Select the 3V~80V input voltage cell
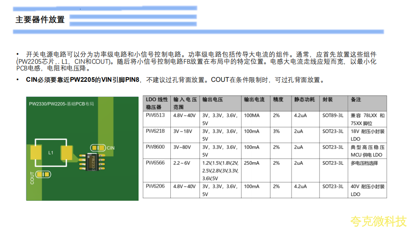This screenshot has width=409, height=227. coord(183,147)
